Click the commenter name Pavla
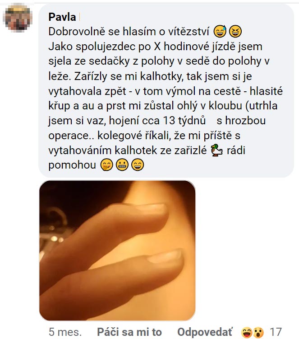The image size is (299, 339). tap(62, 17)
